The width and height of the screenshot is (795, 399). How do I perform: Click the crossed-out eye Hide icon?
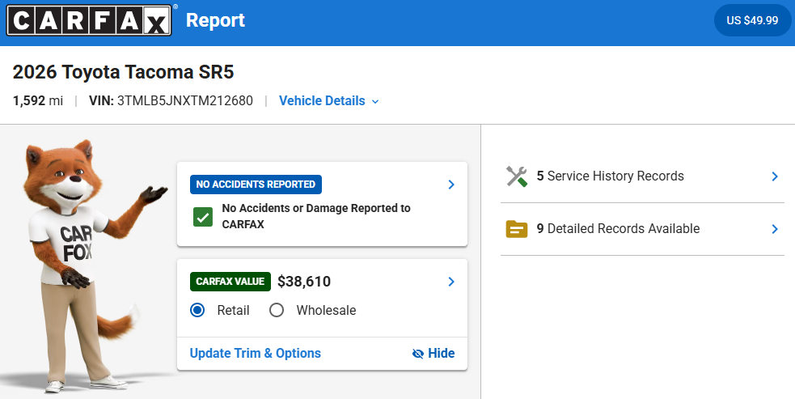click(418, 354)
